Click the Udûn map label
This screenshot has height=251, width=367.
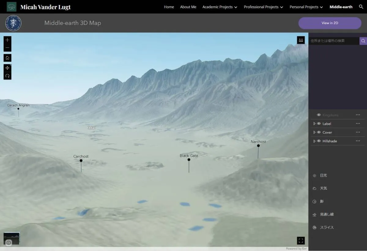click(91, 127)
